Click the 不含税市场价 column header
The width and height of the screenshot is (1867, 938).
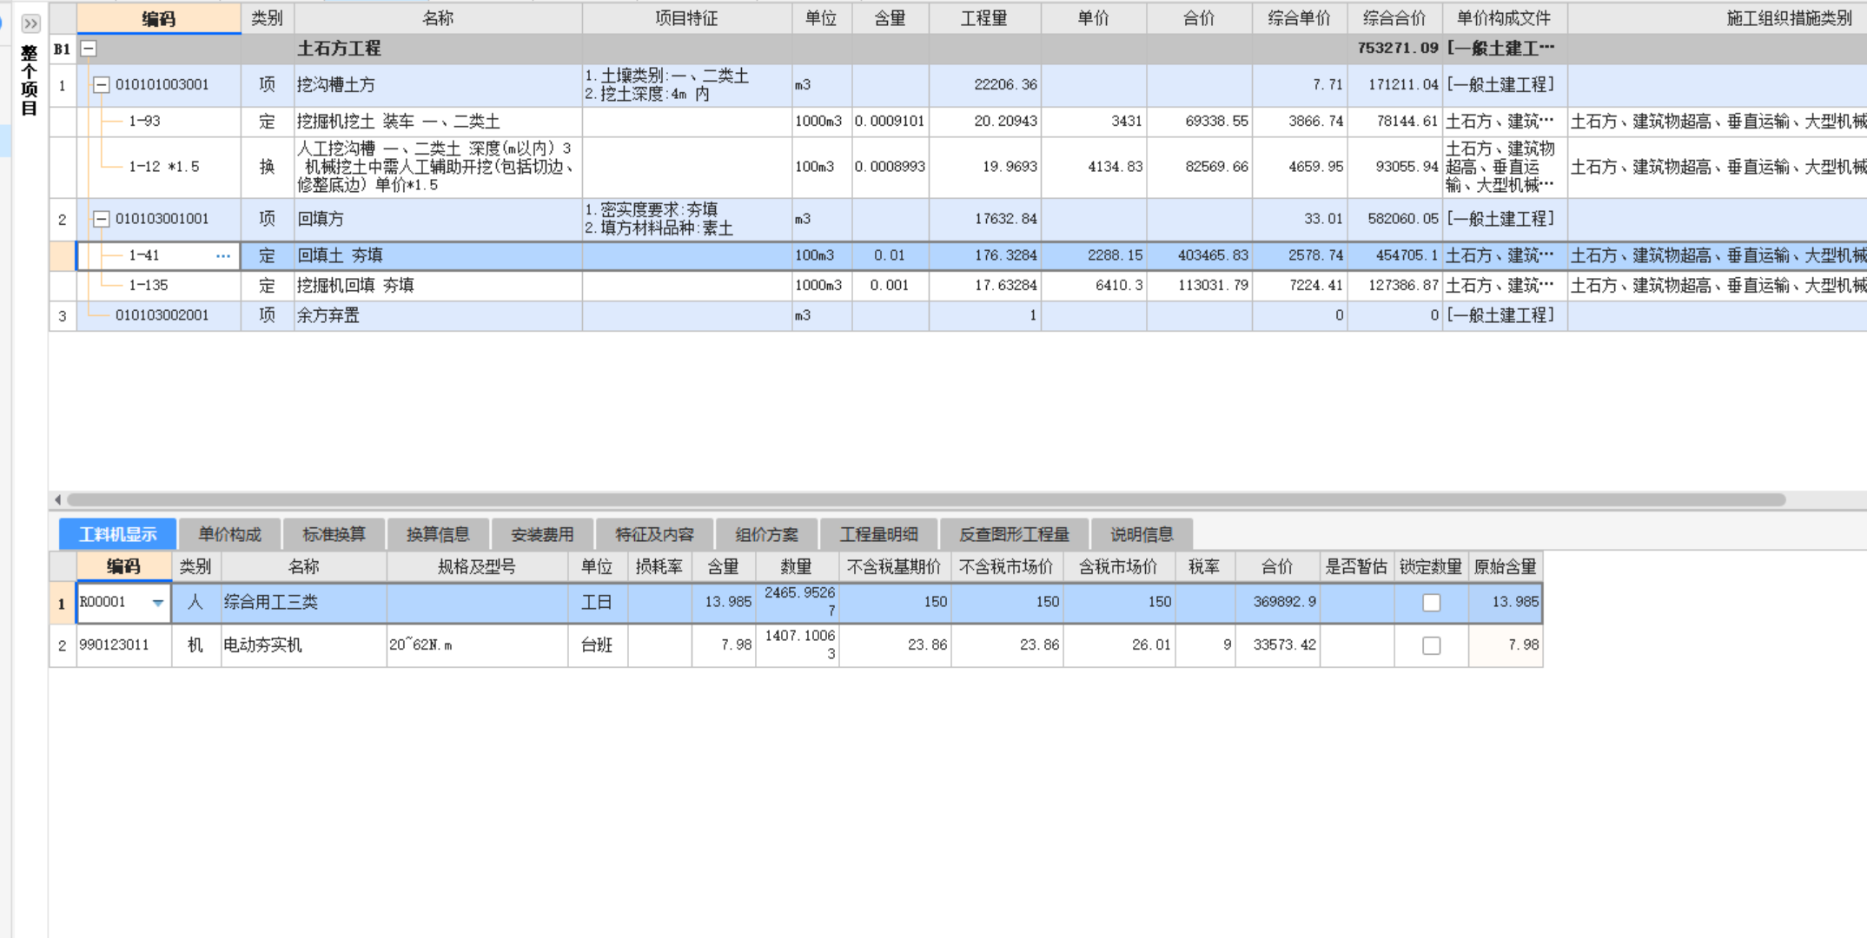click(1006, 567)
